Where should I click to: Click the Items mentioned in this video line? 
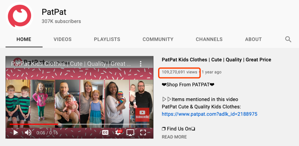[x=200, y=99]
